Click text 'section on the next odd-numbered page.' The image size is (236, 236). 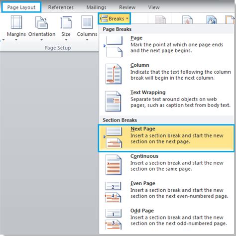click(179, 224)
